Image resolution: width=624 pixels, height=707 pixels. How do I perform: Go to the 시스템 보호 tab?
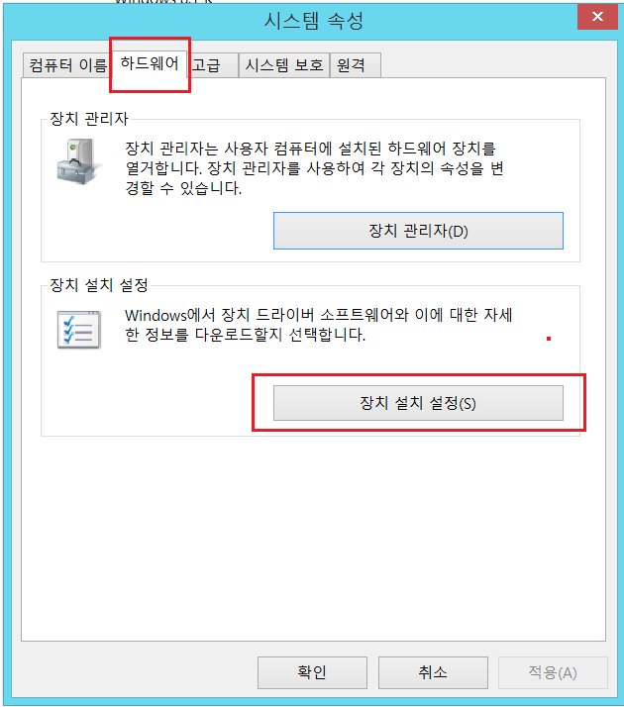click(x=284, y=65)
